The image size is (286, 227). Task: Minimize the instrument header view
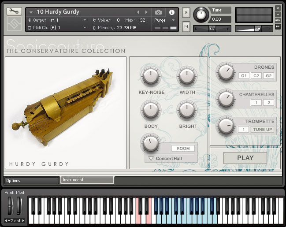[278, 14]
